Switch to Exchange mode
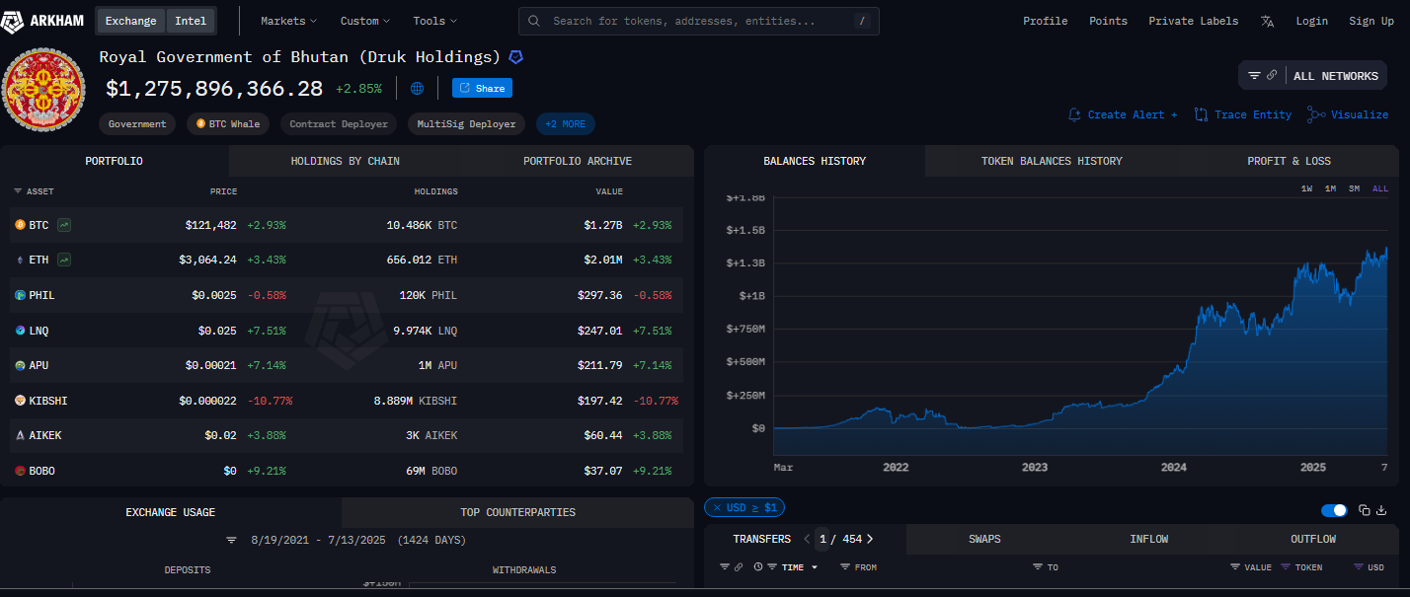 [130, 21]
